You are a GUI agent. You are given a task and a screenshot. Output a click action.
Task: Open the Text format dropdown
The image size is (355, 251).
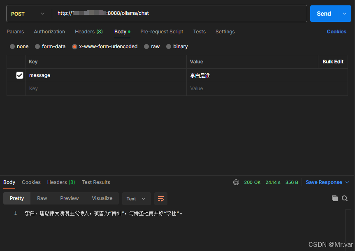(x=136, y=199)
